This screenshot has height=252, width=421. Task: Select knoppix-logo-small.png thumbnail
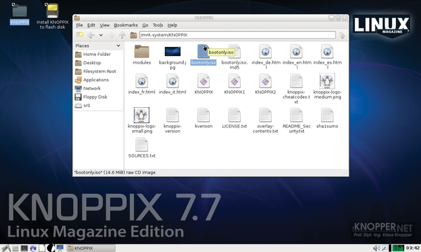click(142, 115)
